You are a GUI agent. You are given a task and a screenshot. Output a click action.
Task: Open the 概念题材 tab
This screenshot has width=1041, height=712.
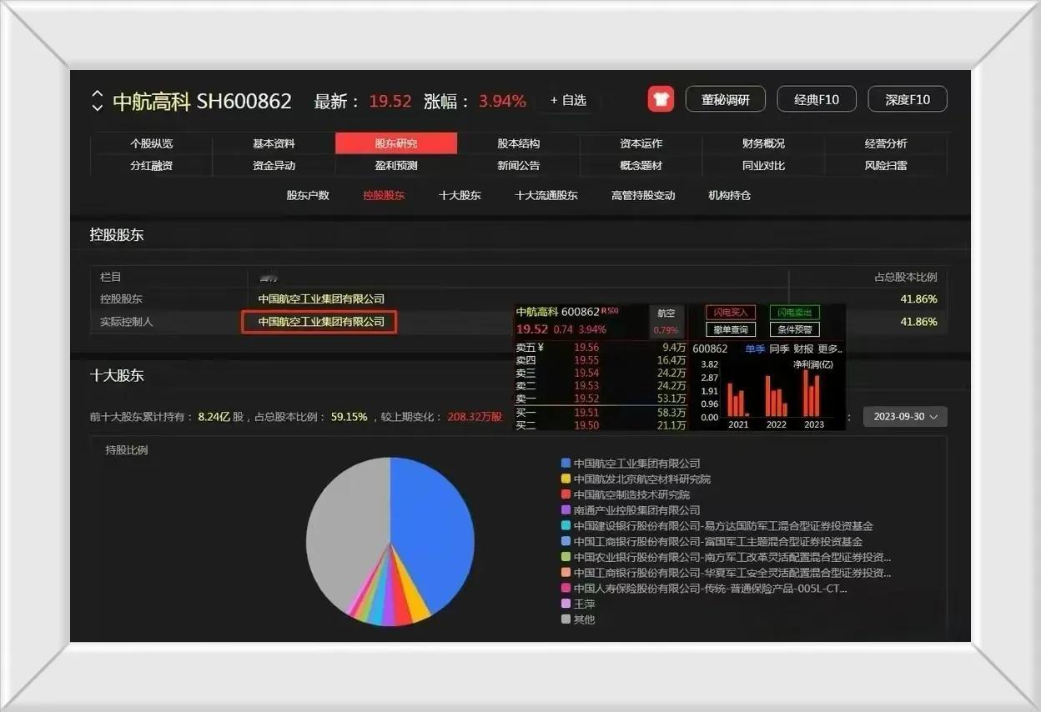641,165
